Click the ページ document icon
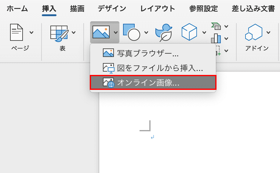The width and height of the screenshot is (280, 173). coord(16,32)
